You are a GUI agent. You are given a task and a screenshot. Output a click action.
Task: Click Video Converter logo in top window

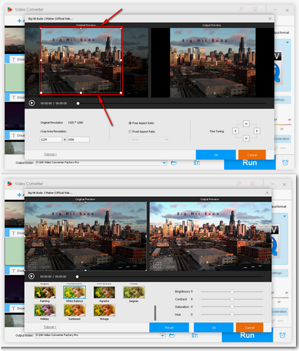click(10, 10)
